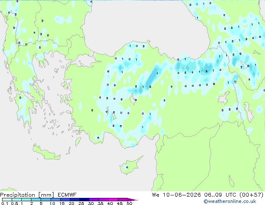The image size is (265, 205).
Task: Click the '(00+57)' forecast offset text
Action: pos(252,195)
